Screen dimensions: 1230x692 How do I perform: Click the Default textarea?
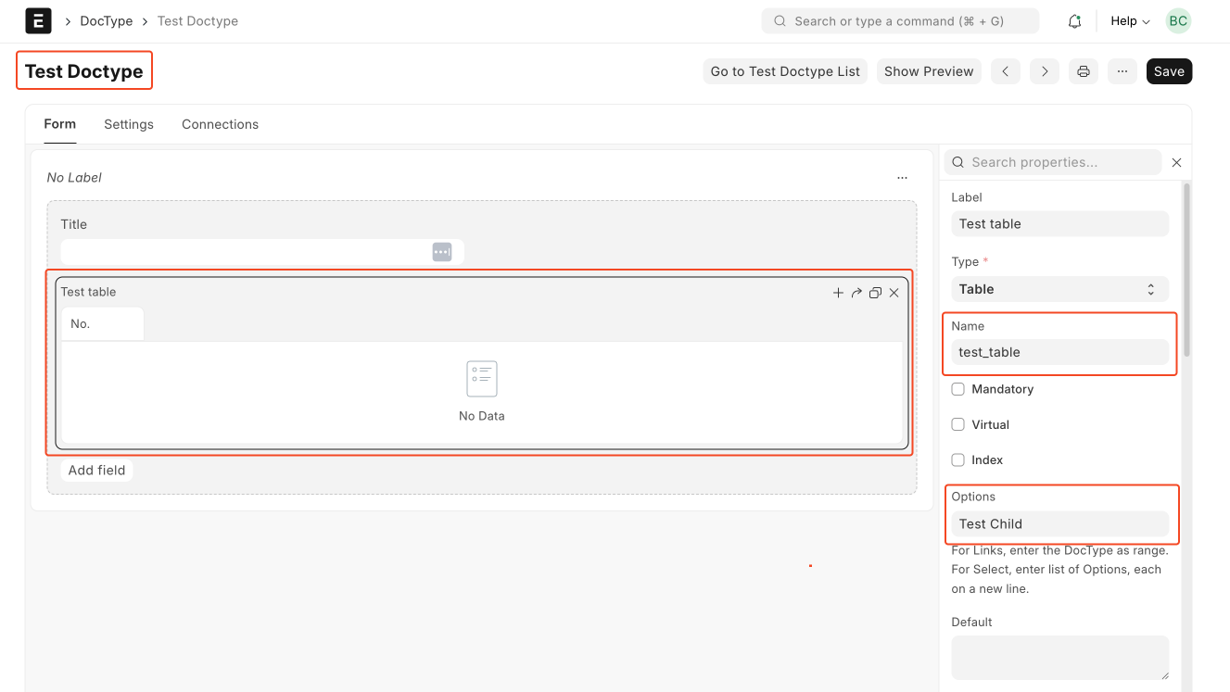(x=1059, y=659)
